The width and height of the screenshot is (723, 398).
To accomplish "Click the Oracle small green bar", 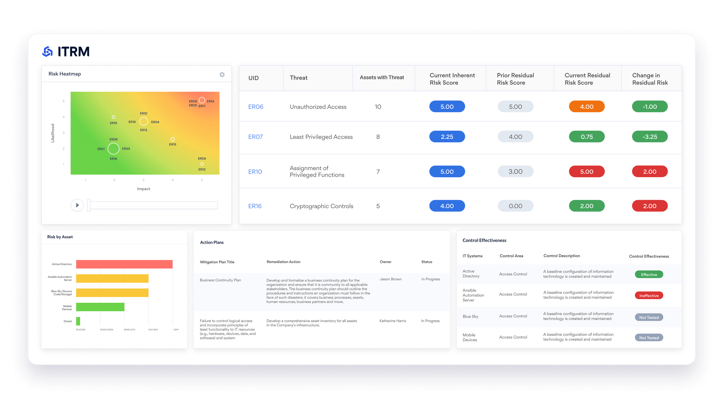I will [78, 321].
